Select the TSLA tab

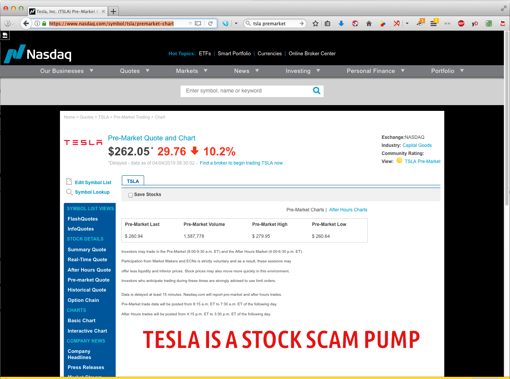(133, 181)
